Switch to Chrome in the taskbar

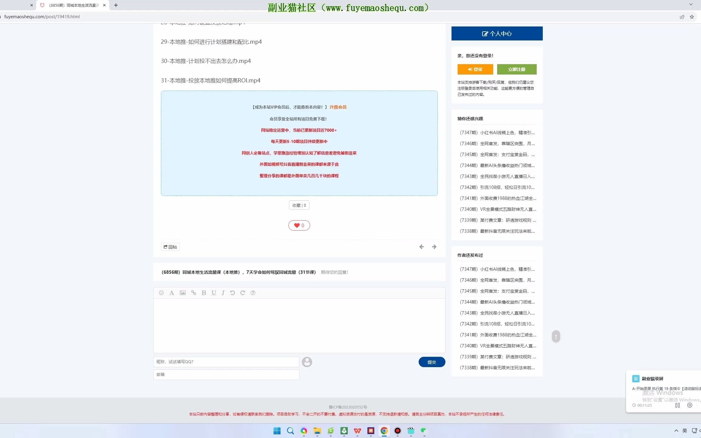point(384,431)
